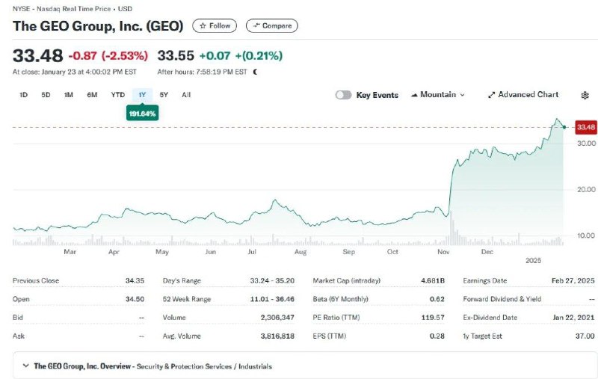Image resolution: width=598 pixels, height=379 pixels.
Task: Click the current price dot on chart
Action: pos(564,127)
